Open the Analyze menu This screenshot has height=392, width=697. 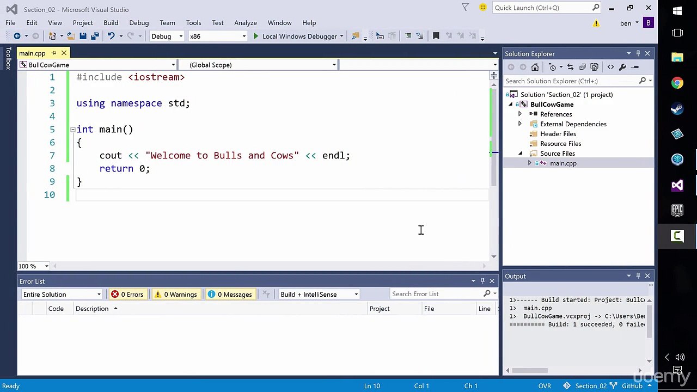246,23
